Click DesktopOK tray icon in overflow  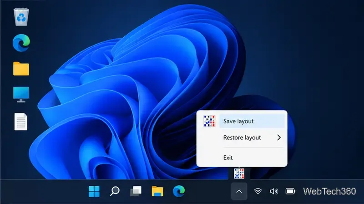239,173
